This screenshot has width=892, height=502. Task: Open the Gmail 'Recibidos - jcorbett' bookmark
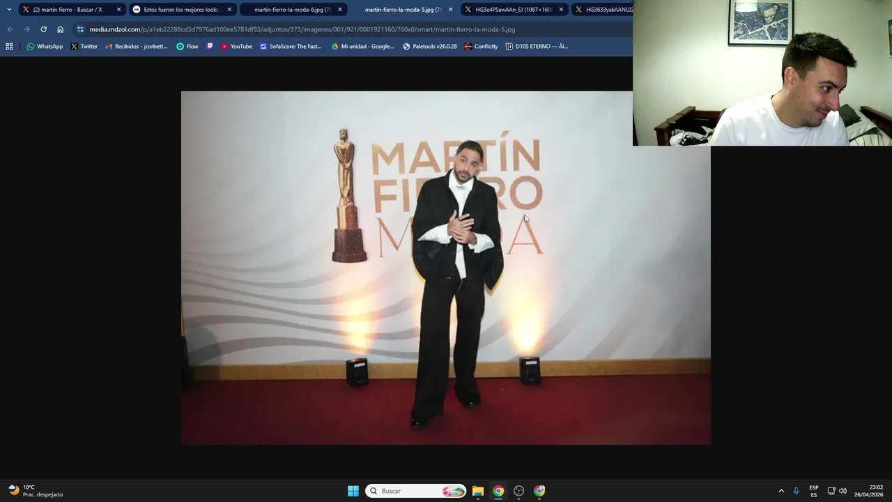[x=137, y=47]
